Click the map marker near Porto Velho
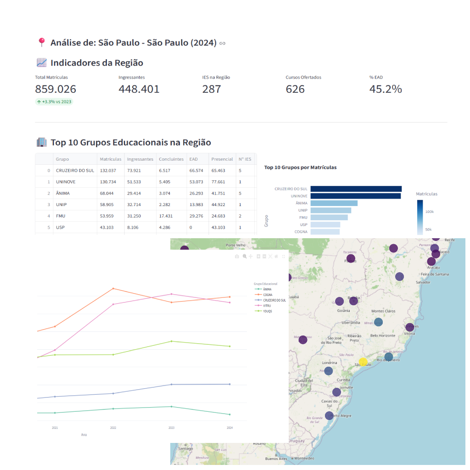 (x=185, y=247)
